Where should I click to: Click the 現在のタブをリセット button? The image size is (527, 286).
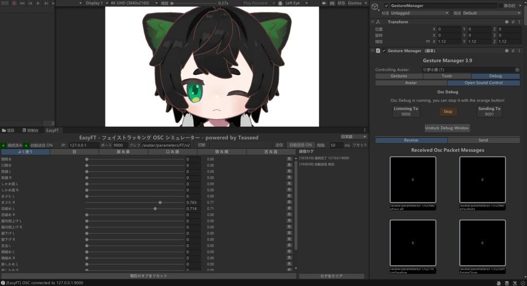148,276
